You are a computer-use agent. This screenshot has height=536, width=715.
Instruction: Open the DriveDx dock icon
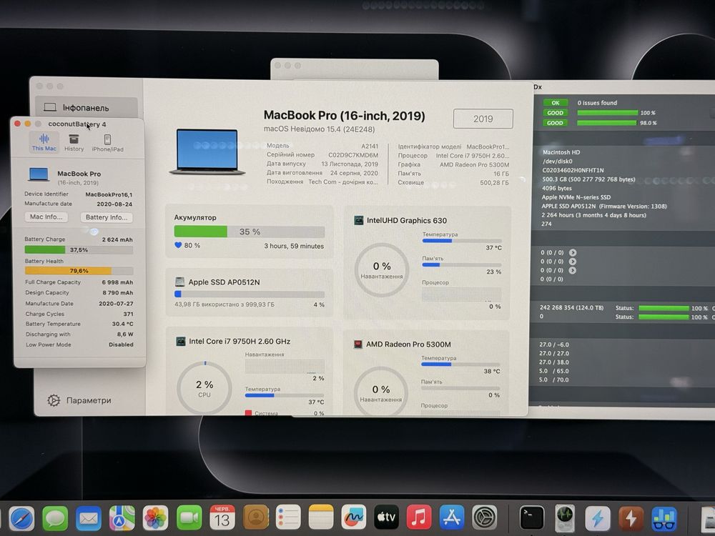point(565,518)
